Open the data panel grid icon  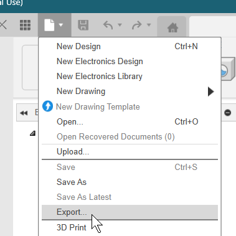tap(25, 25)
